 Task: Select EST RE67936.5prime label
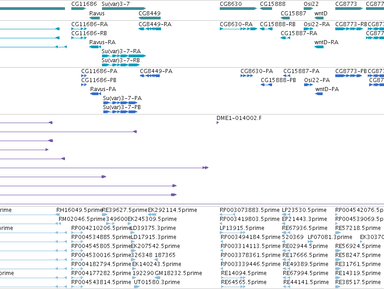tap(305, 228)
